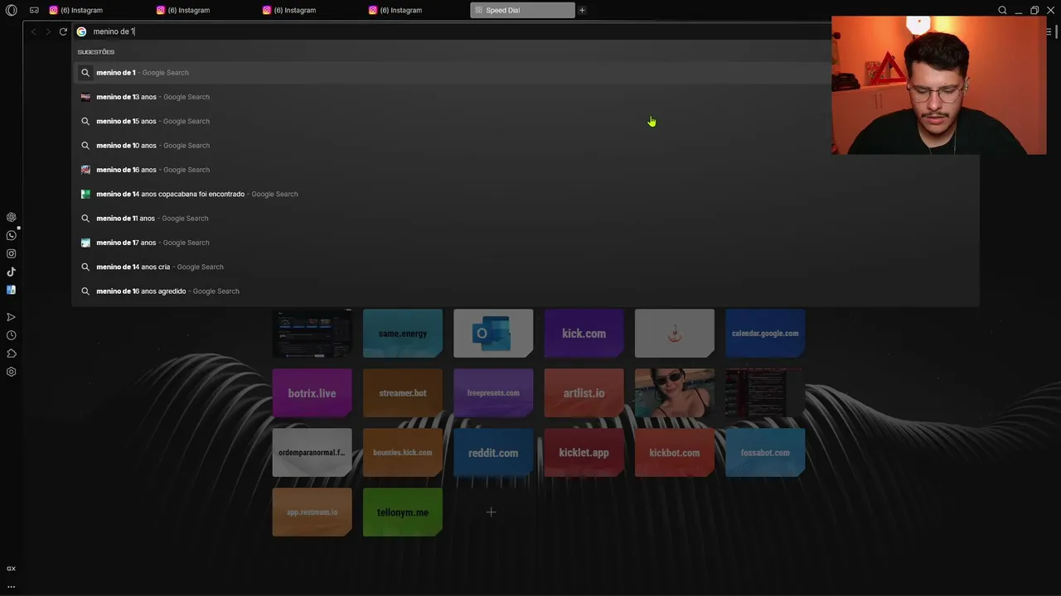1061x596 pixels.
Task: Open GX Control at sidebar bottom
Action: point(11,569)
